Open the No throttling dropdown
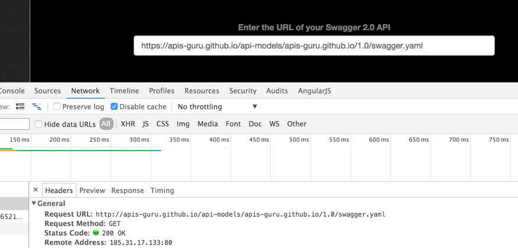The image size is (518, 248). 217,106
